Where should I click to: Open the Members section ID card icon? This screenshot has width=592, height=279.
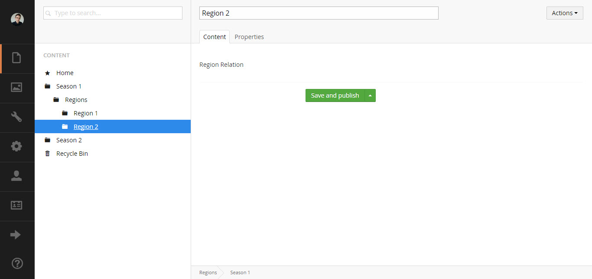(16, 205)
